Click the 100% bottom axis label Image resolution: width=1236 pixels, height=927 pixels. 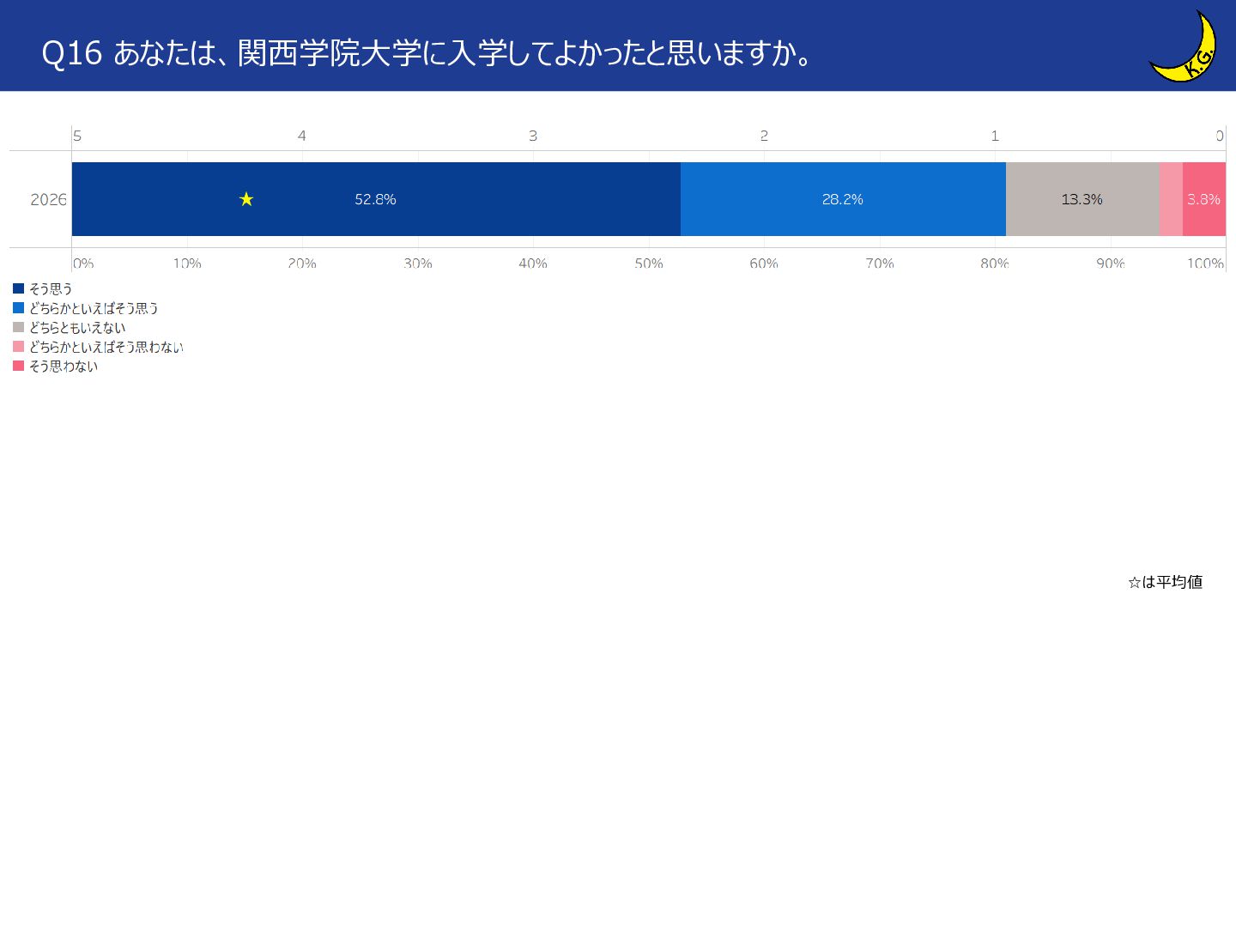(x=1205, y=264)
